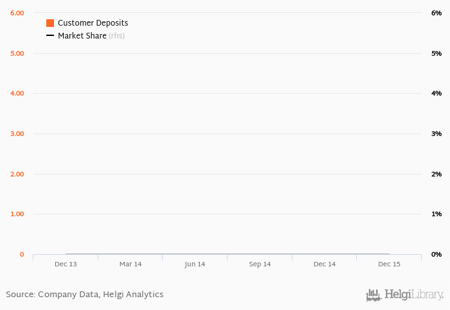Click the Mar 14 axis label

coord(130,264)
